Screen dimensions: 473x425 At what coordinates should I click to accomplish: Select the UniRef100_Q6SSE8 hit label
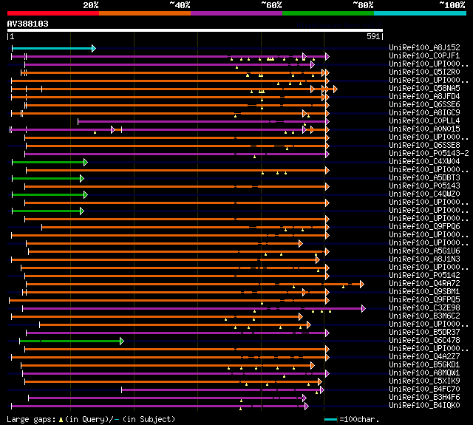click(424, 145)
